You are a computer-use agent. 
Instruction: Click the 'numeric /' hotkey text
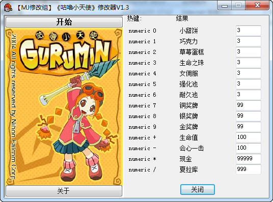tap(143, 170)
